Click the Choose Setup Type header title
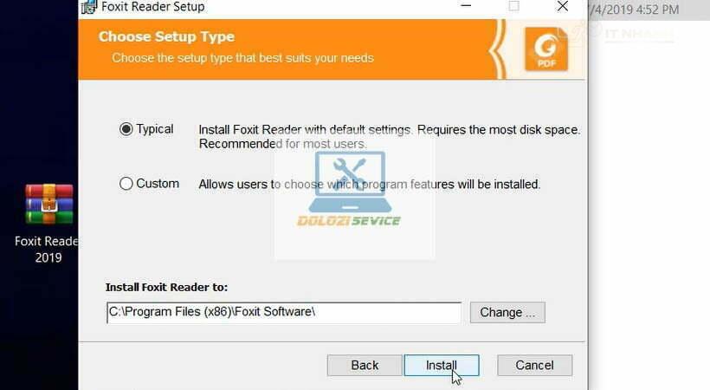The image size is (710, 390). [x=166, y=36]
